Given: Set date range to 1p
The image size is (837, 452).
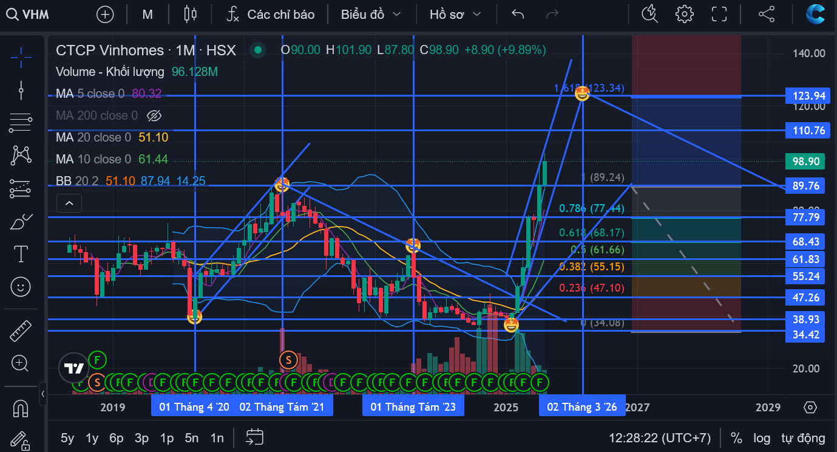Looking at the screenshot, I should click(167, 438).
